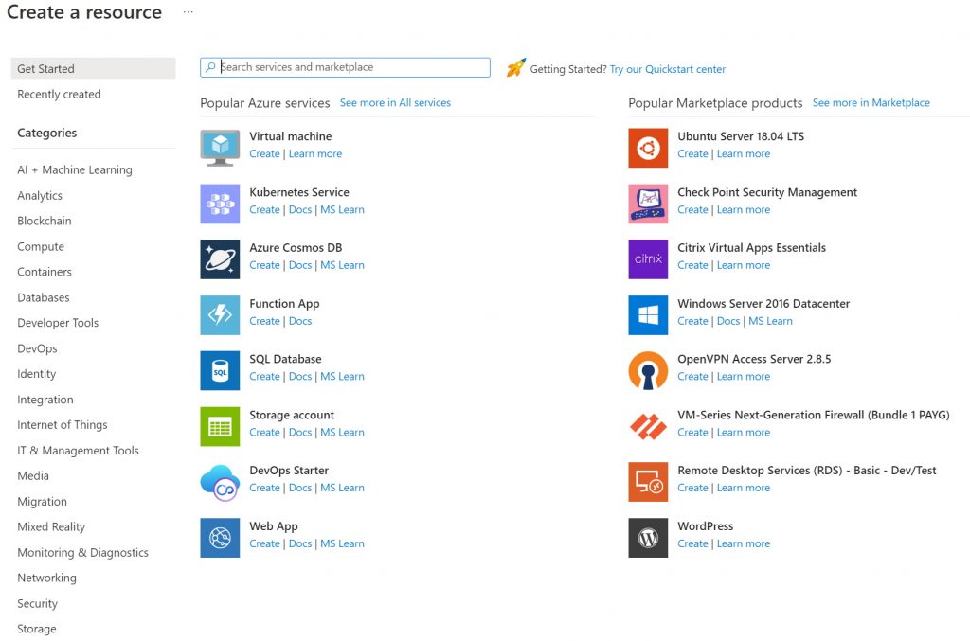Go to the Compute category

click(41, 246)
